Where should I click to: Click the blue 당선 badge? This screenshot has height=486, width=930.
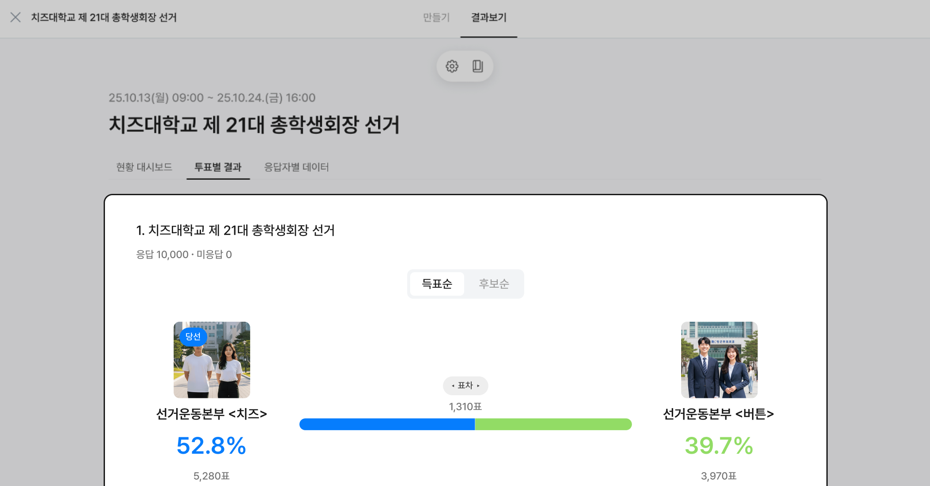[193, 336]
